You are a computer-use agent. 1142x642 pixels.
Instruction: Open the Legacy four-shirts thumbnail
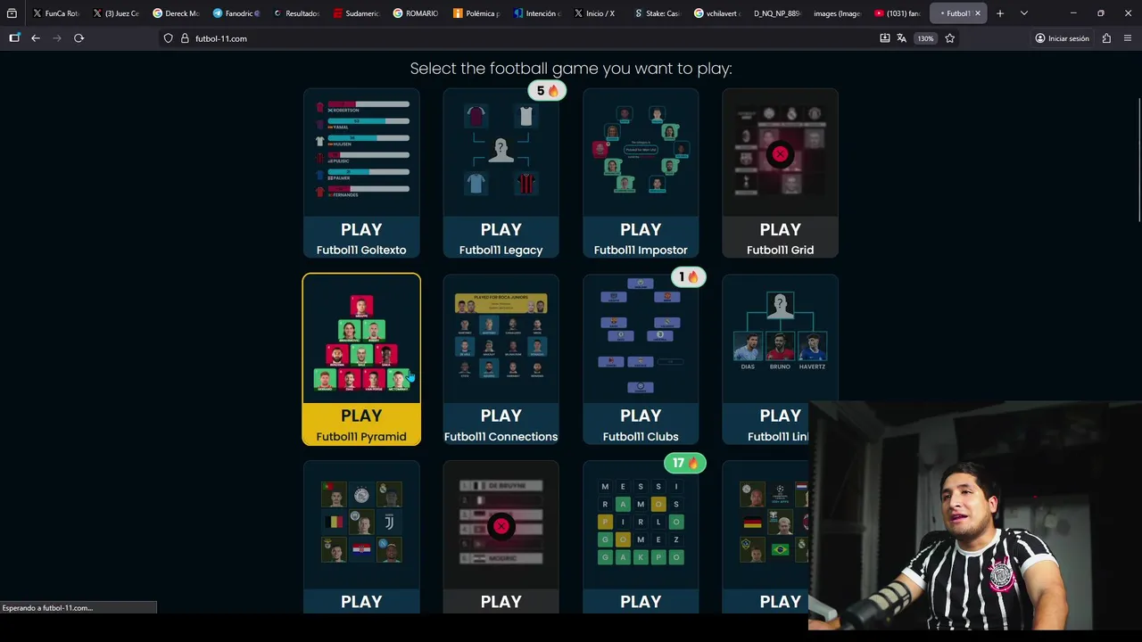point(501,150)
